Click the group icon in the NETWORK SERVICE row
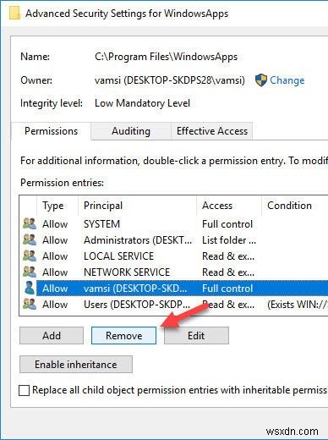The image size is (328, 440). point(30,272)
